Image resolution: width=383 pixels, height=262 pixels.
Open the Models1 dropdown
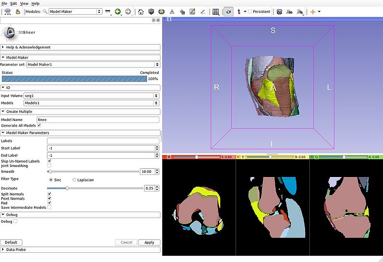(x=91, y=103)
